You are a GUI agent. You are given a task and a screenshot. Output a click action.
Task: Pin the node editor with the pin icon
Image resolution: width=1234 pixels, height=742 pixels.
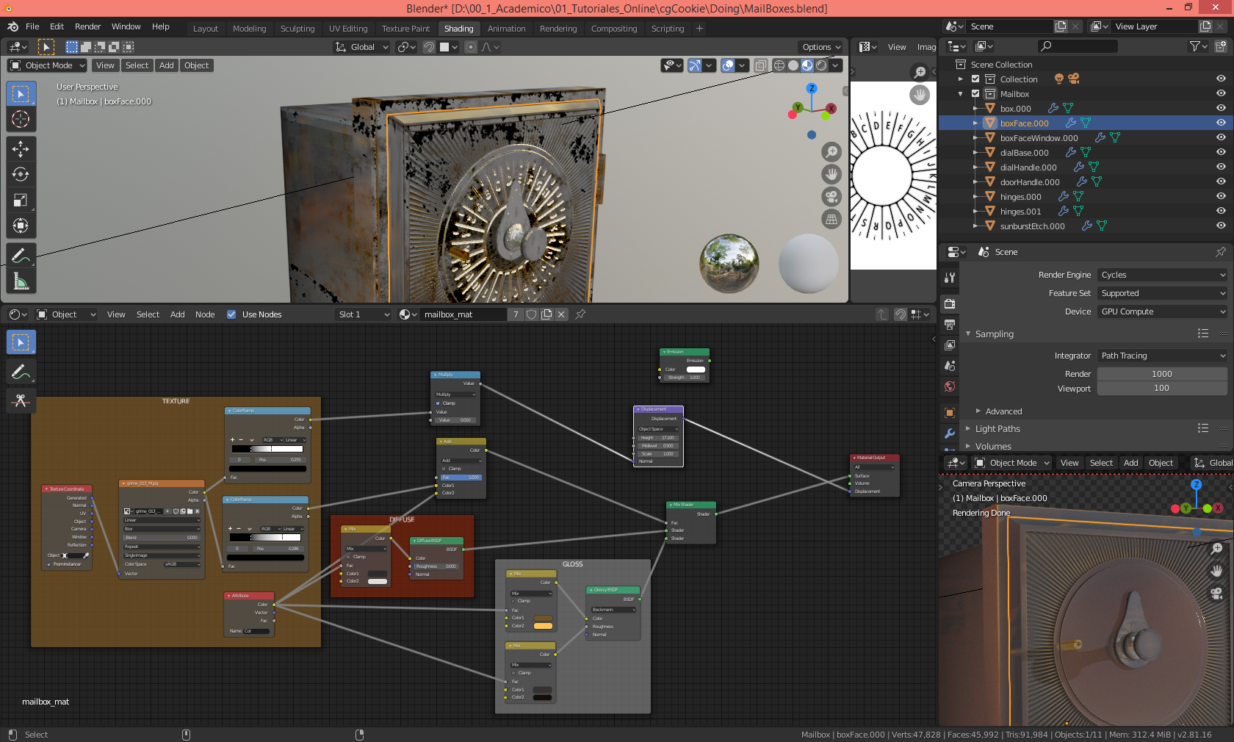click(580, 314)
